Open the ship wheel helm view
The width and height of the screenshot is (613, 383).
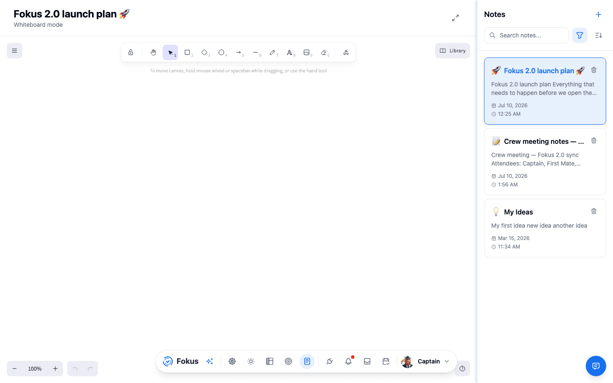[232, 361]
